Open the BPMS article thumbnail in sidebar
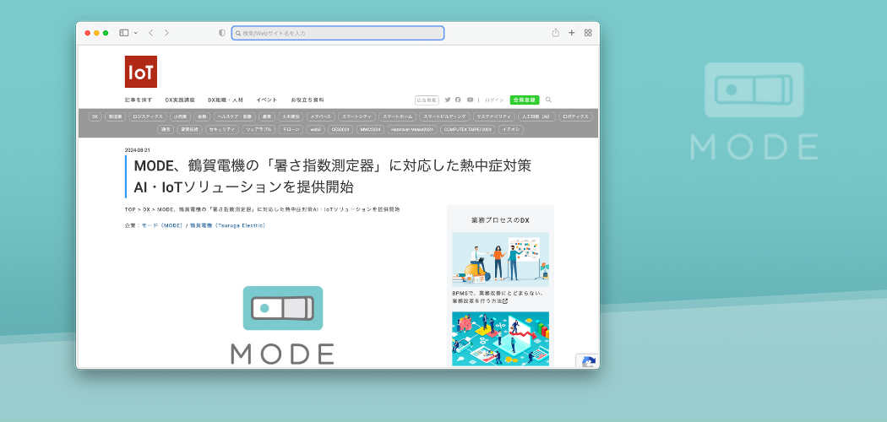The width and height of the screenshot is (887, 422). point(500,259)
